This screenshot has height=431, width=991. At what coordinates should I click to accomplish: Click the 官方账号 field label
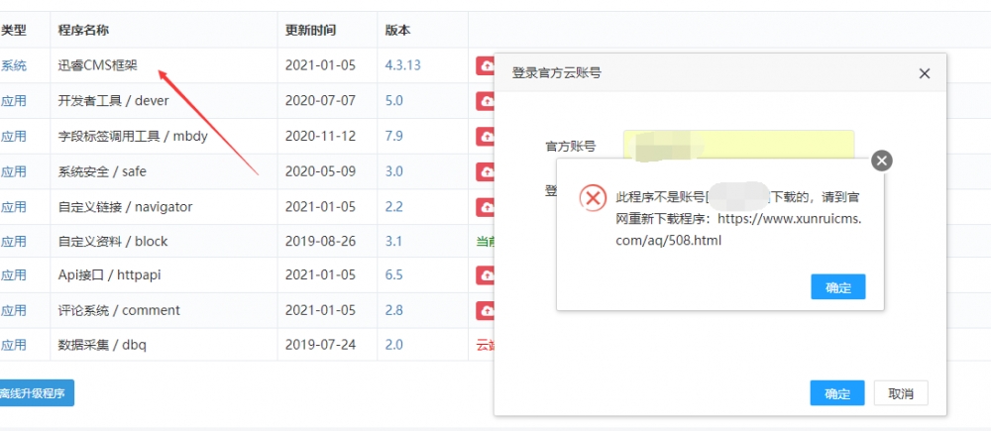pos(571,147)
